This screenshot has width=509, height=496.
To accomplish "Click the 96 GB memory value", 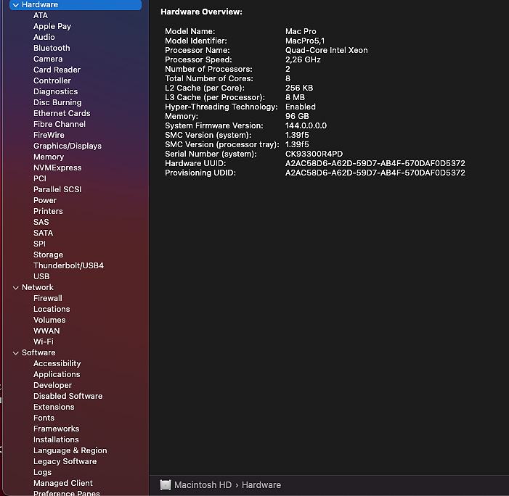I will pos(297,116).
